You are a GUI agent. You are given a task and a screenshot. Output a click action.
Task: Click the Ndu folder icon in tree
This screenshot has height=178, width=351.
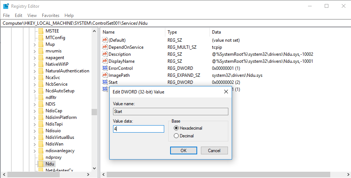[x=41, y=164]
